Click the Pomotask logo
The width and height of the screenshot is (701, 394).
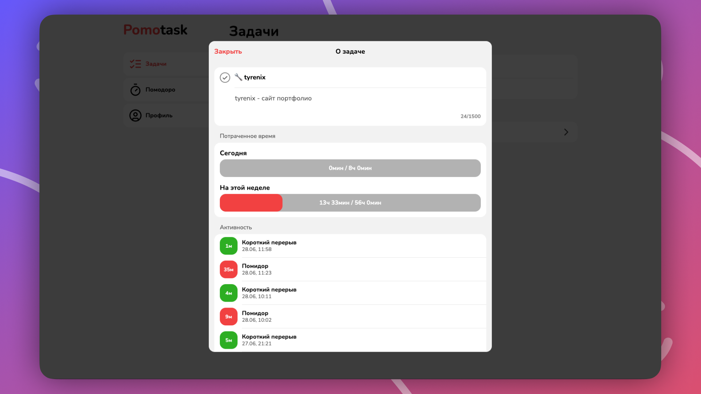[155, 30]
